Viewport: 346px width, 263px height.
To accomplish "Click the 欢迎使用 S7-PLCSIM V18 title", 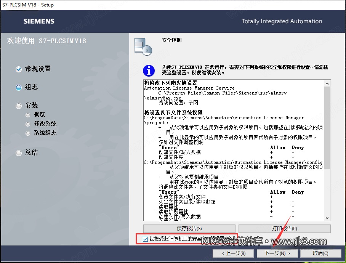I will coord(46,41).
